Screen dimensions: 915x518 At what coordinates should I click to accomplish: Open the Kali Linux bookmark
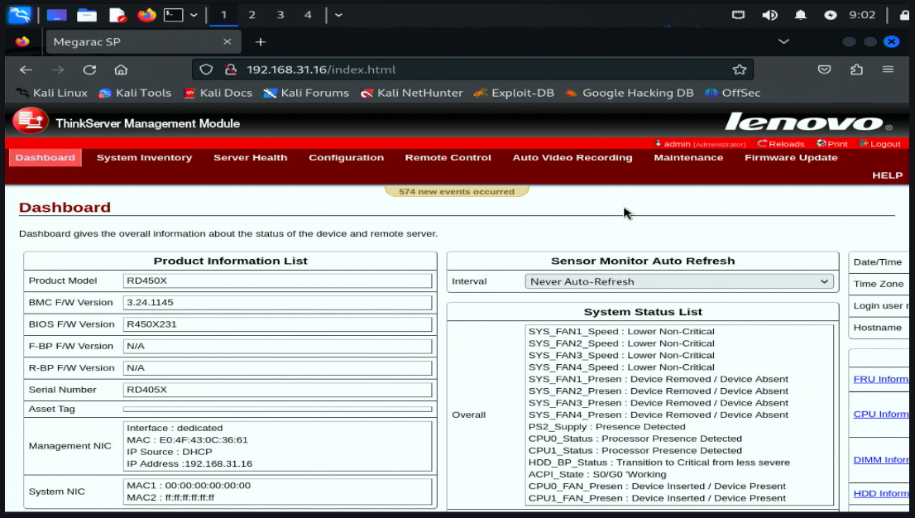coord(51,93)
